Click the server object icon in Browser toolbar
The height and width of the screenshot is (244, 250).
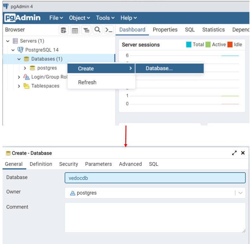64,30
